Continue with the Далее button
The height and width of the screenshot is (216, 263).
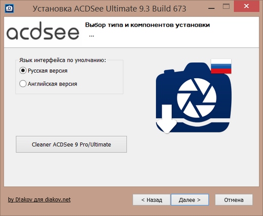tap(190, 200)
